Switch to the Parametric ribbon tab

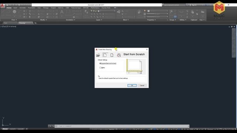pyautogui.click(x=31, y=8)
